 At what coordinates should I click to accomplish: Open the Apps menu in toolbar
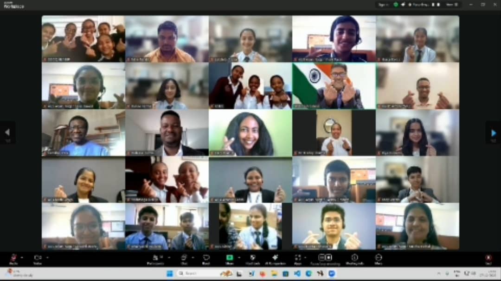[297, 258]
